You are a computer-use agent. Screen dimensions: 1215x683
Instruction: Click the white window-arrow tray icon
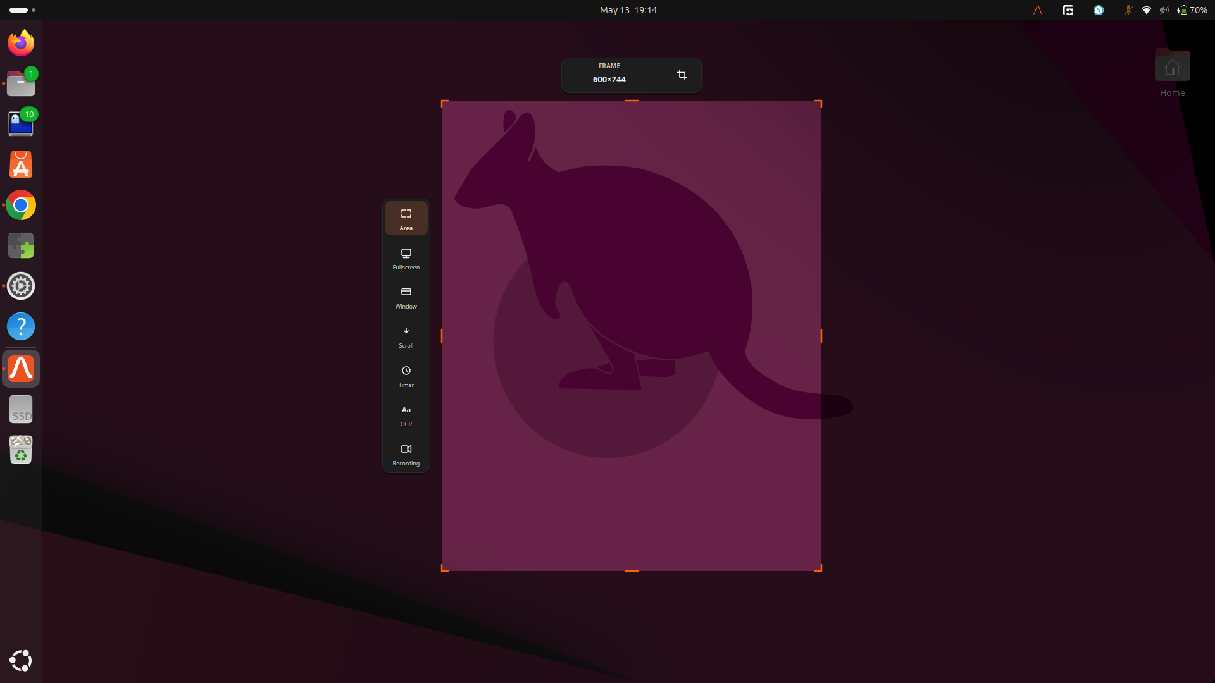click(x=1068, y=10)
